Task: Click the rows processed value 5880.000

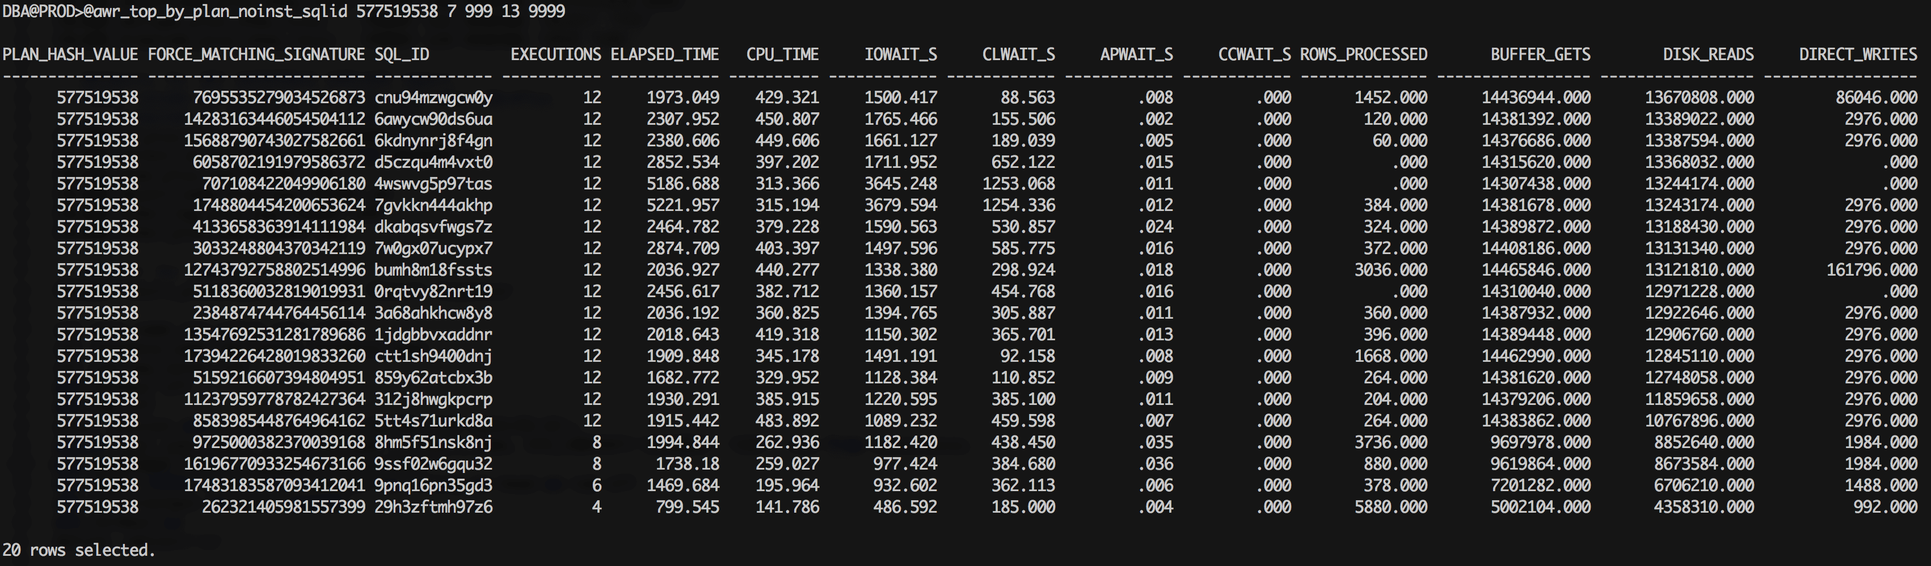Action: tap(1390, 508)
